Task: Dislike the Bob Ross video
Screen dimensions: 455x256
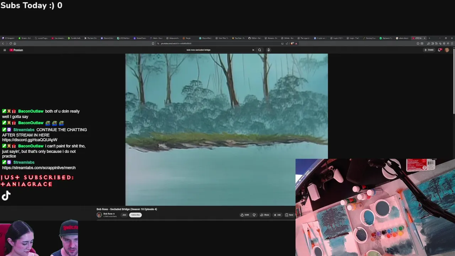Action: tap(254, 215)
